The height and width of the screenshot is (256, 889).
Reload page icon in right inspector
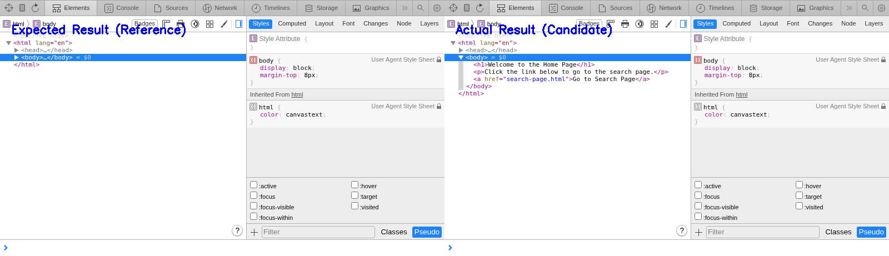480,8
